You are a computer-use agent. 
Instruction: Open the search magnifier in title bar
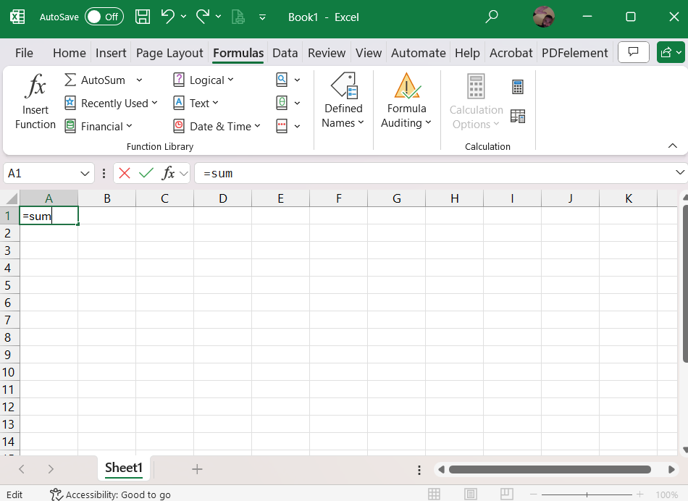click(x=492, y=17)
